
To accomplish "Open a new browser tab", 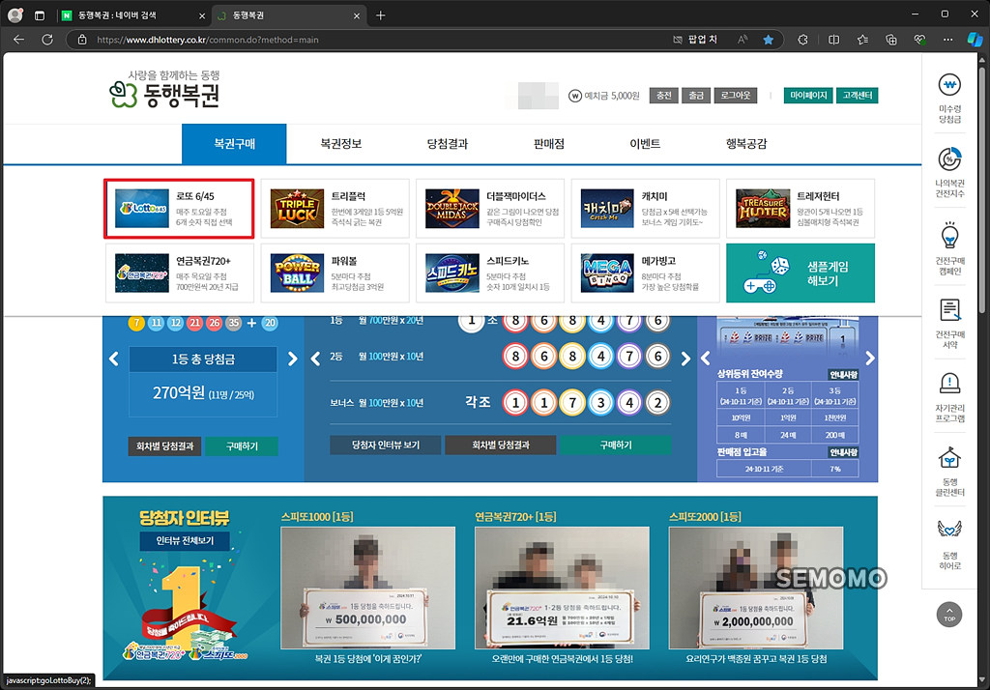I will (x=380, y=15).
